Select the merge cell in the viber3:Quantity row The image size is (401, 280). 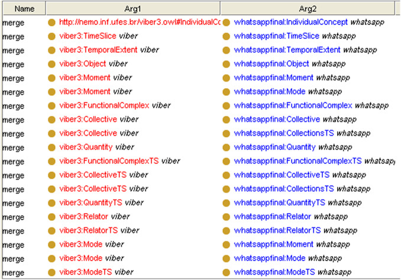[13, 147]
